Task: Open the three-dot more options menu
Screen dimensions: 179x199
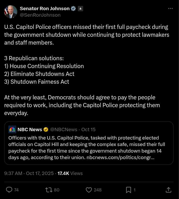Action: click(170, 9)
